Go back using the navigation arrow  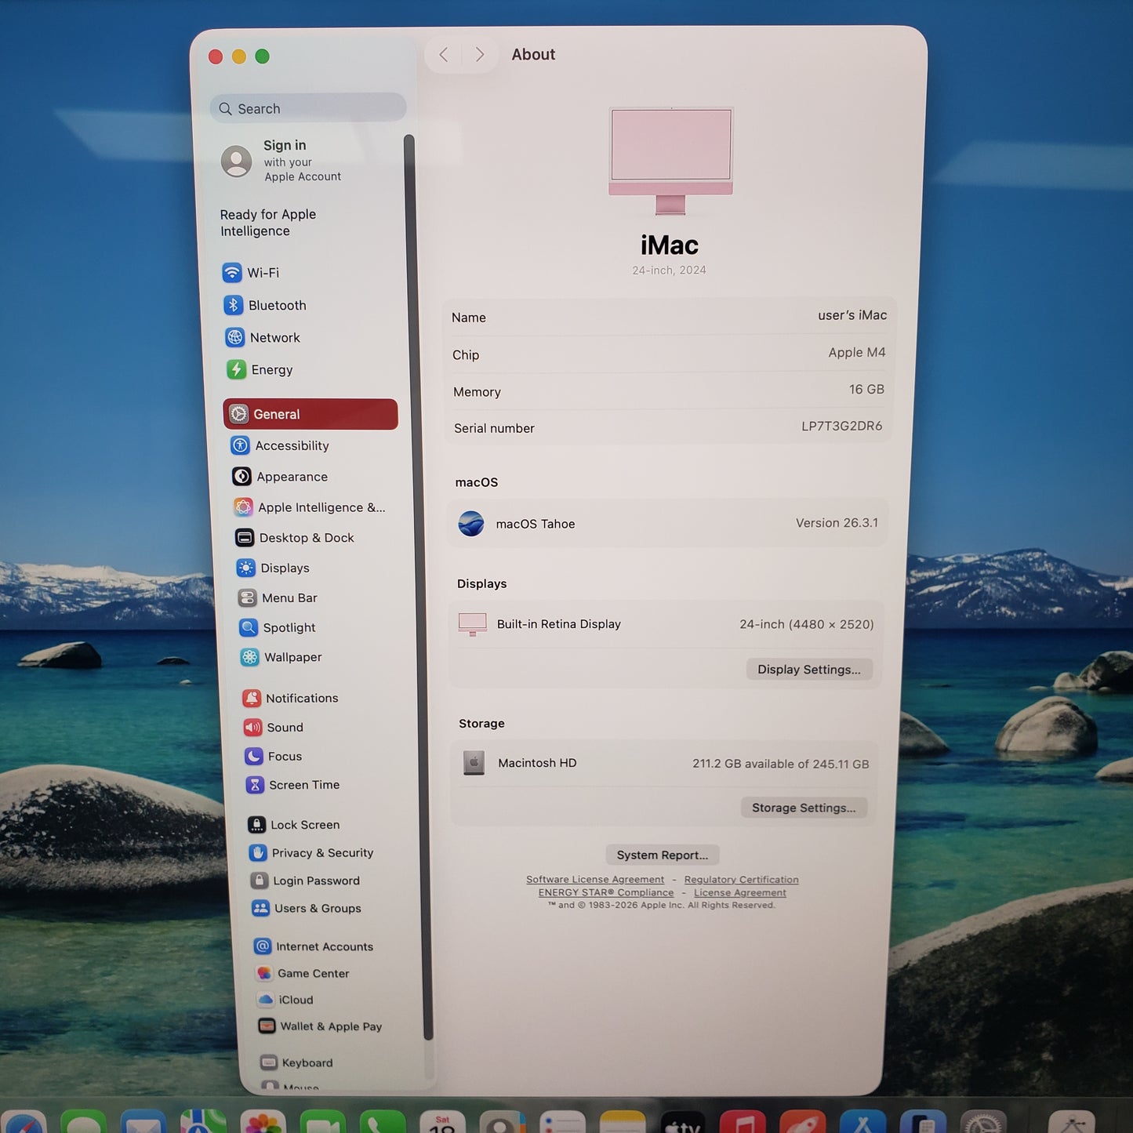click(x=443, y=53)
